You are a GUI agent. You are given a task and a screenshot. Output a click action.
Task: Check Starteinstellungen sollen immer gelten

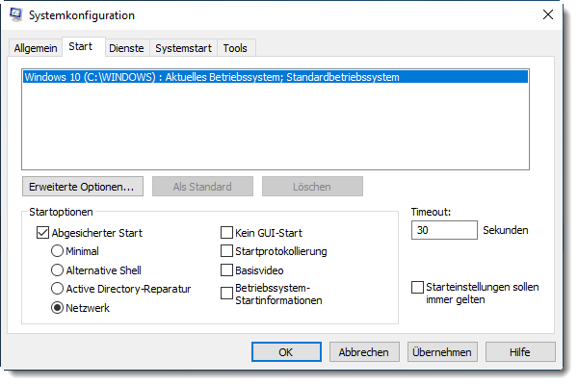pos(418,288)
